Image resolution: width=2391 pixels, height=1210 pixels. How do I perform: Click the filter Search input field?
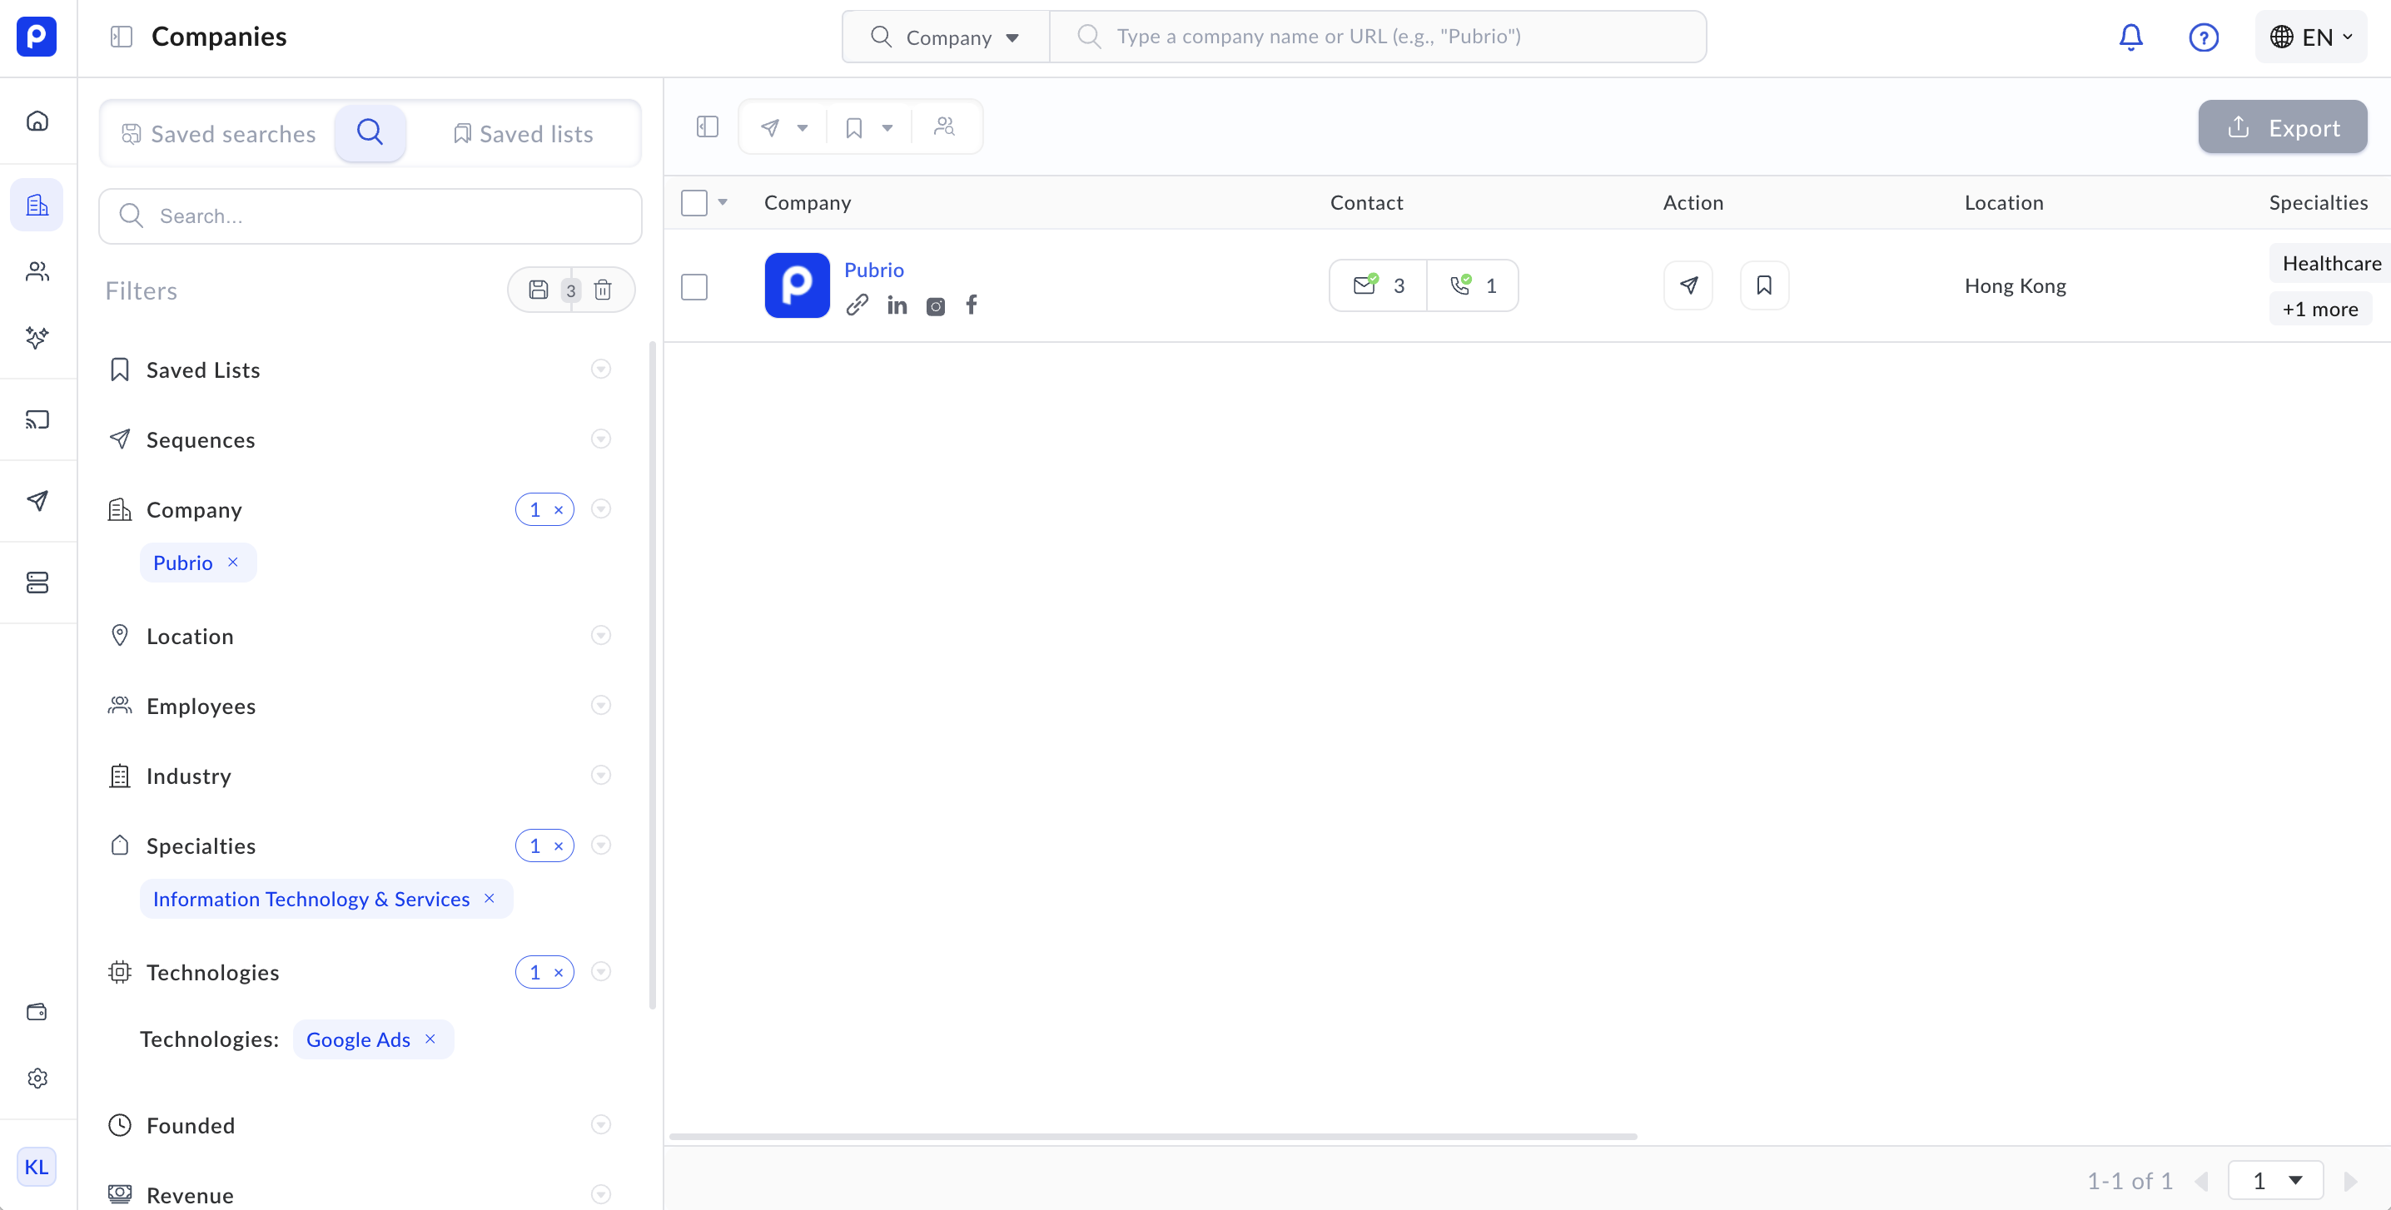pos(371,216)
